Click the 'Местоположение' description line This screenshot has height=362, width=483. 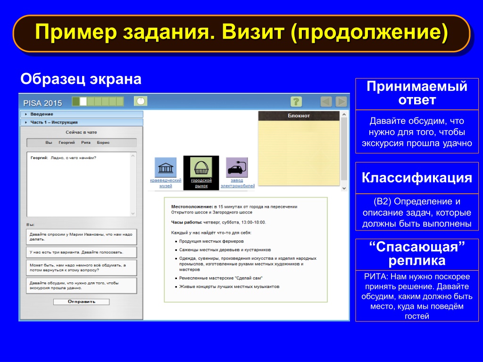coord(234,210)
